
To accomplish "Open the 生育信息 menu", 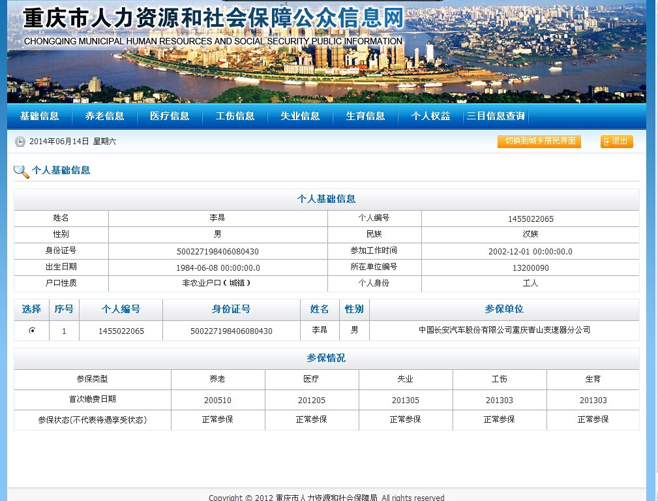I will coord(365,116).
